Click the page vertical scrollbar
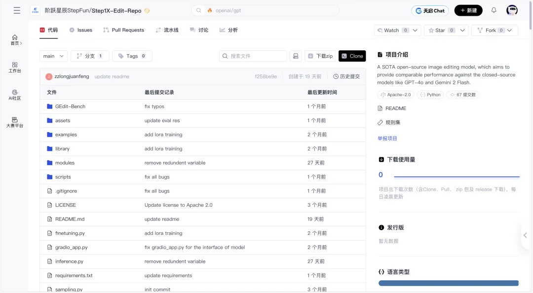 pyautogui.click(x=530, y=15)
